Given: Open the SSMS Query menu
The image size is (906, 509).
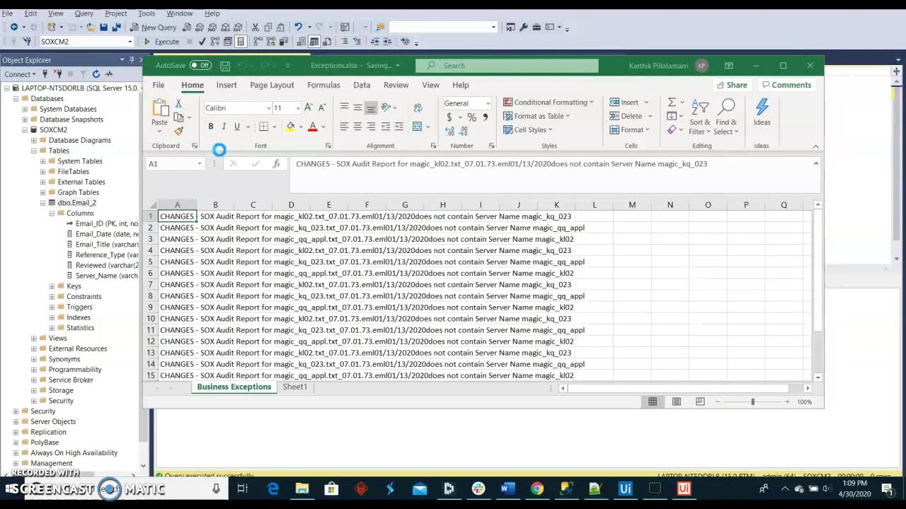Looking at the screenshot, I should (84, 13).
